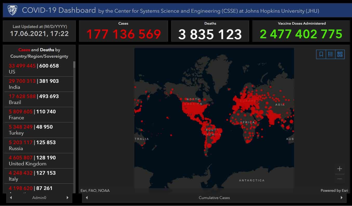Select the Admin0 tab label
Viewport: 352px width, 206px height.
(39, 198)
